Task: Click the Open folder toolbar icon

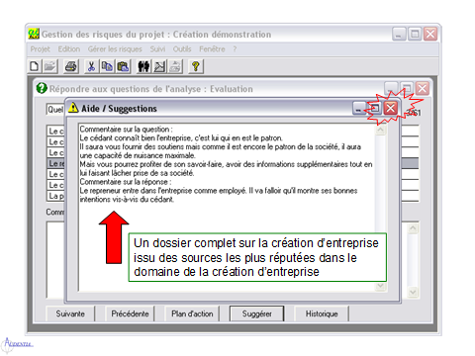Action: tap(49, 66)
